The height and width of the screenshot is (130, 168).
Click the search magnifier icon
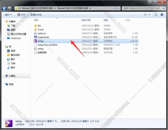(x=164, y=8)
